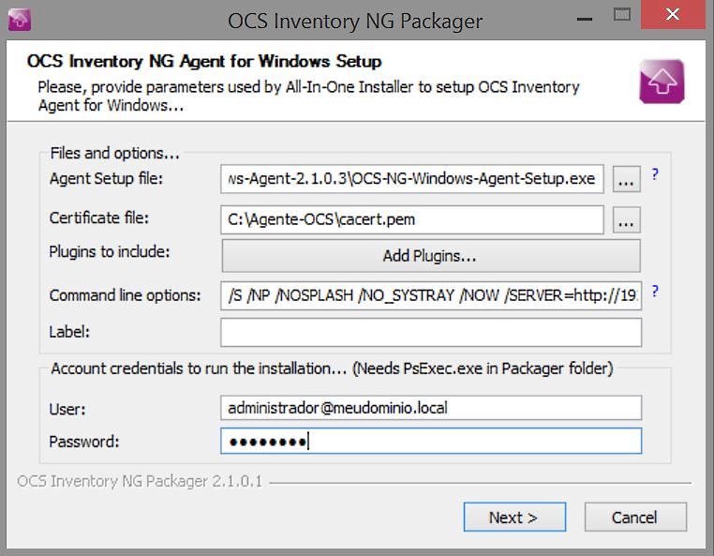
Task: Click the User field with administrador@meudominio.local
Action: click(x=431, y=408)
